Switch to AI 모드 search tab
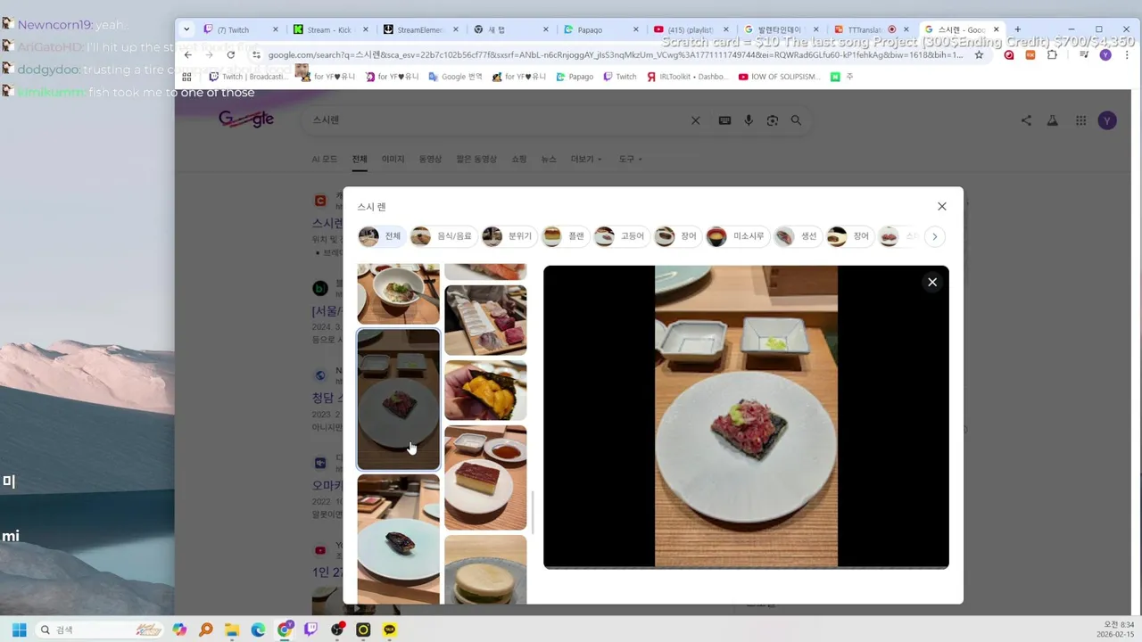This screenshot has height=642, width=1142. point(324,159)
